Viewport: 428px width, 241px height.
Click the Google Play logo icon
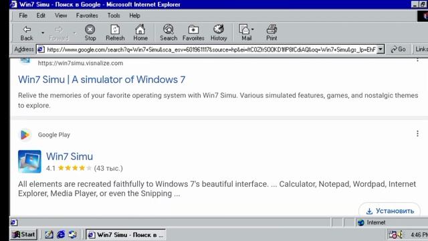point(25,135)
